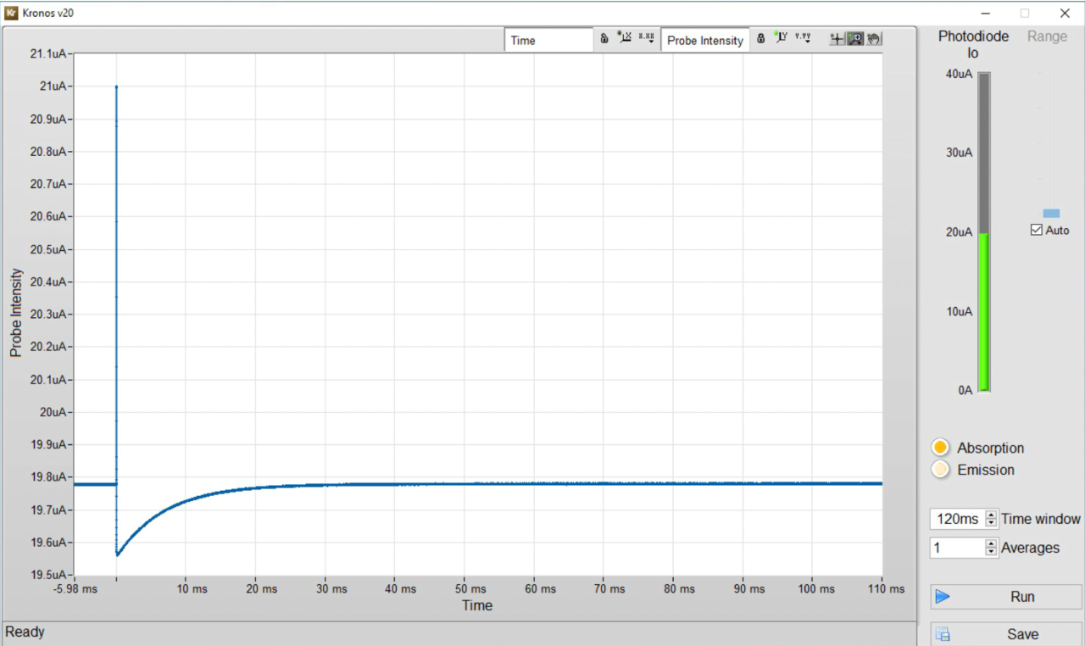Click the Kronos app icon in title bar
Image resolution: width=1085 pixels, height=646 pixels.
click(12, 13)
